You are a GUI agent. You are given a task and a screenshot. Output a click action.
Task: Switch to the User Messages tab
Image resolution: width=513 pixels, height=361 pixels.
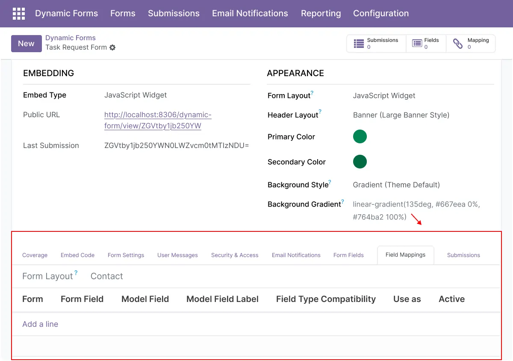point(177,255)
